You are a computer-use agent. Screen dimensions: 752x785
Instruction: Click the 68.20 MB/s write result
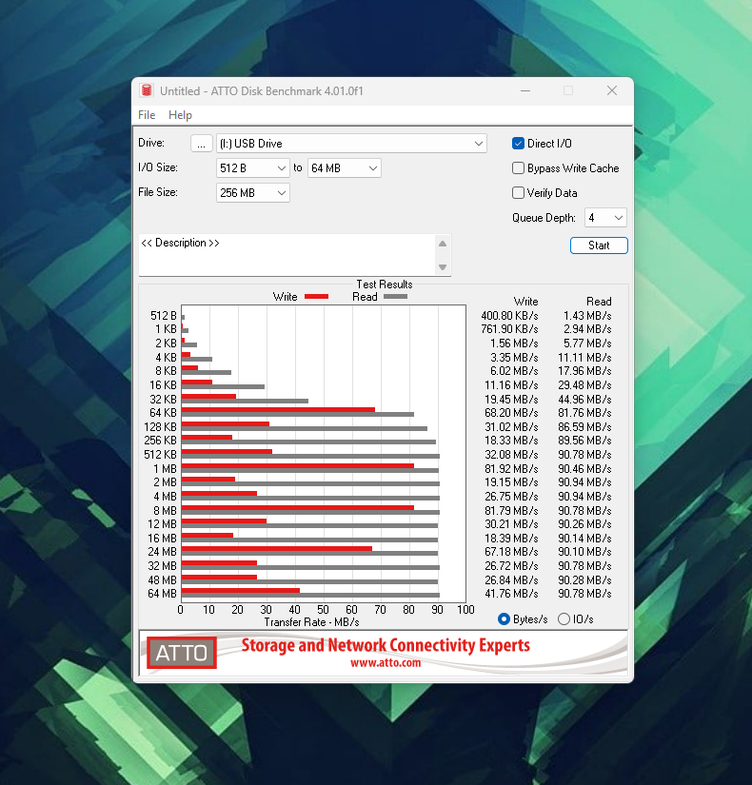pos(511,413)
